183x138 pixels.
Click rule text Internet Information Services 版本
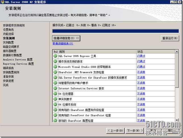coord(81,88)
